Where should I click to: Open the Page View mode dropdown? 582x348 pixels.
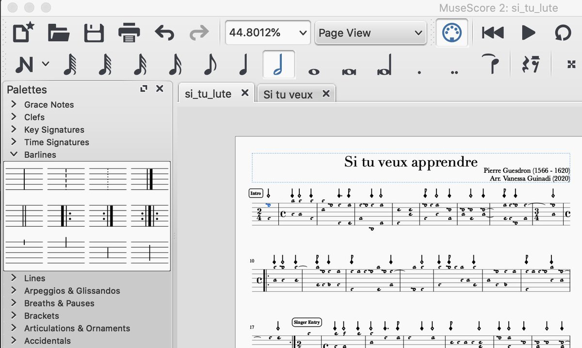[x=371, y=33]
